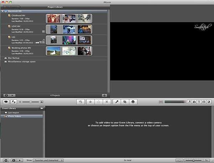Create new project with plus button

point(105,95)
